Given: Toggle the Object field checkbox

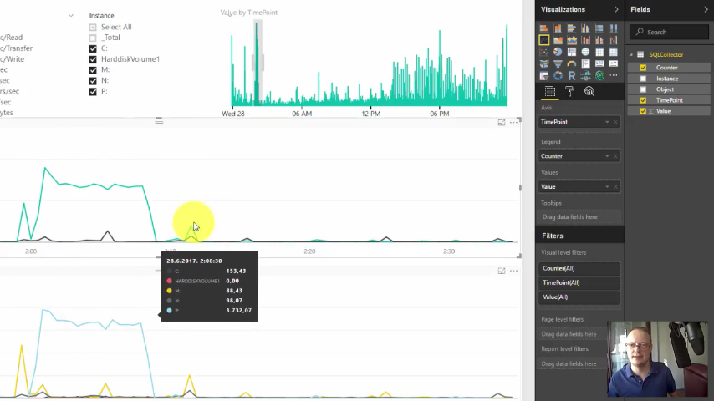Looking at the screenshot, I should (x=643, y=89).
